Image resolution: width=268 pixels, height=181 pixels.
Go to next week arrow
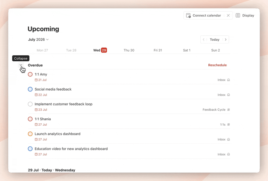225,40
